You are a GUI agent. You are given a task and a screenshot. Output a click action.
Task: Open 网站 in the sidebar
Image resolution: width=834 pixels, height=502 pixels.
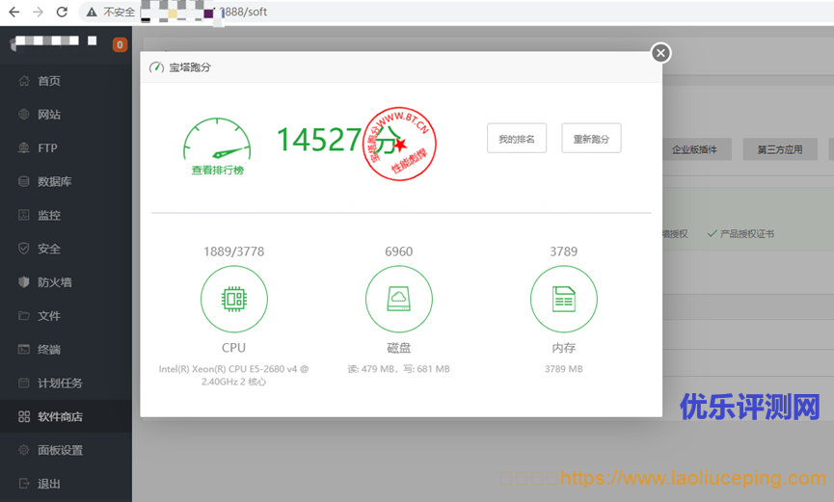(66, 115)
